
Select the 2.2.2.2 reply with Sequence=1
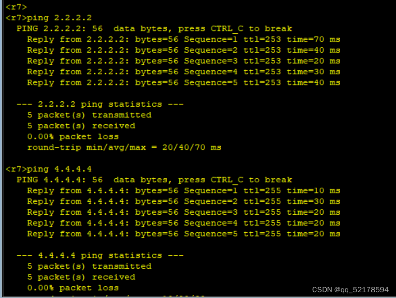pos(183,40)
